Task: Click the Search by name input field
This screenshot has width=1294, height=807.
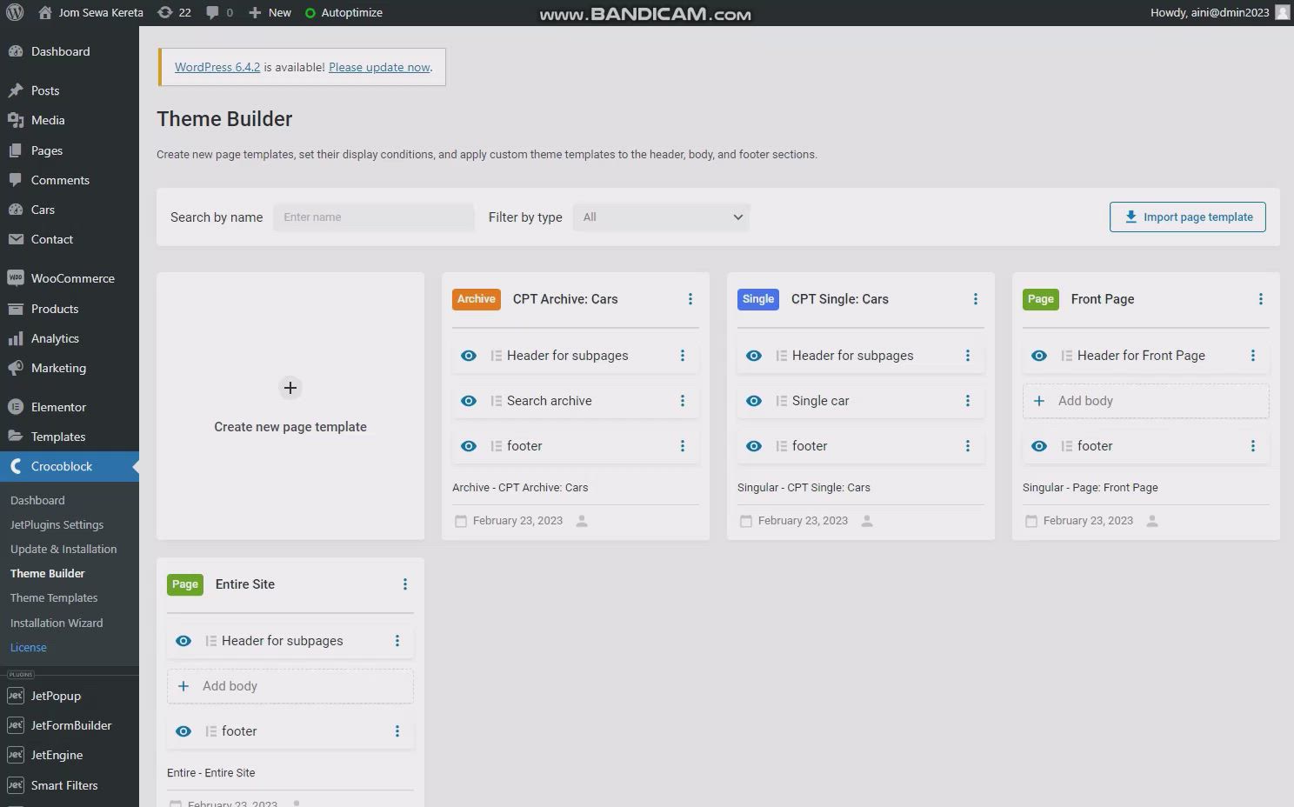Action: 374,217
